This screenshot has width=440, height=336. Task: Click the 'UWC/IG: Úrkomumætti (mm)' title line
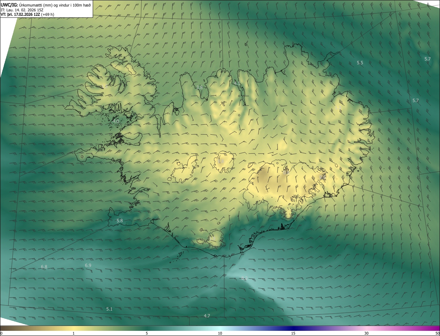[46, 5]
